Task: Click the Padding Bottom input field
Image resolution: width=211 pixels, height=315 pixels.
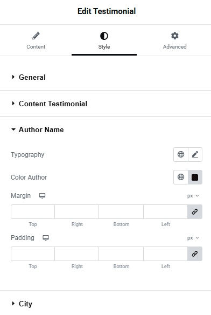Action: 121,254
